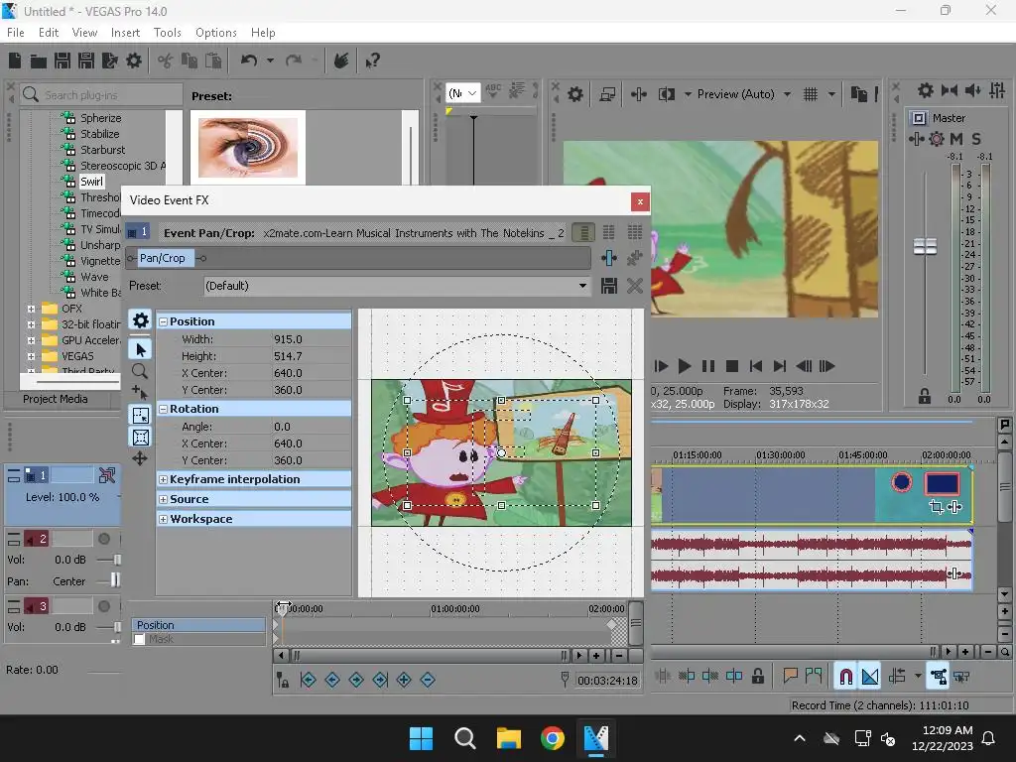Toggle the Mask checkbox
Viewport: 1016px width, 762px height.
coord(140,640)
